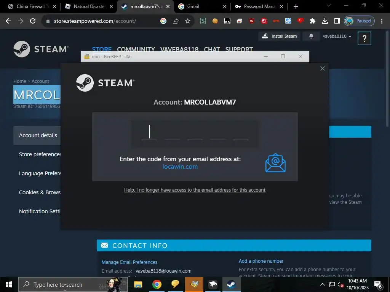Click the Paused profile button
390x292 pixels.
359,21
